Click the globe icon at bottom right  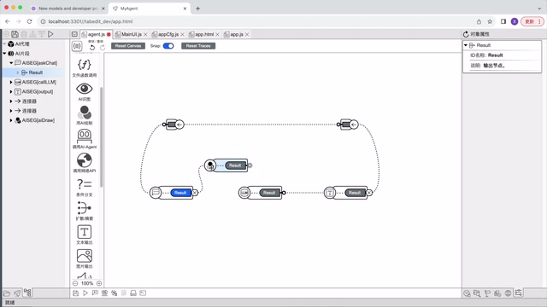[x=508, y=293]
